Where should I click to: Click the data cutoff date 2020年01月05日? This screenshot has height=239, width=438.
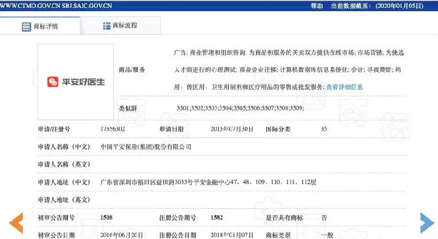[400, 6]
